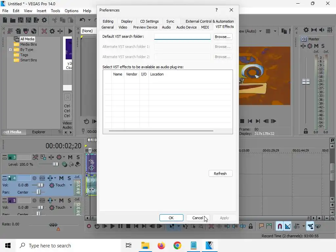Click the Capture Video icon in Project Media
Screen dimensions: 336x252
[x=26, y=31]
